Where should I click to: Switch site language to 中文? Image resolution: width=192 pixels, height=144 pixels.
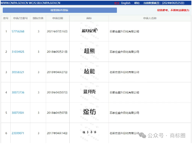pos(117,3)
